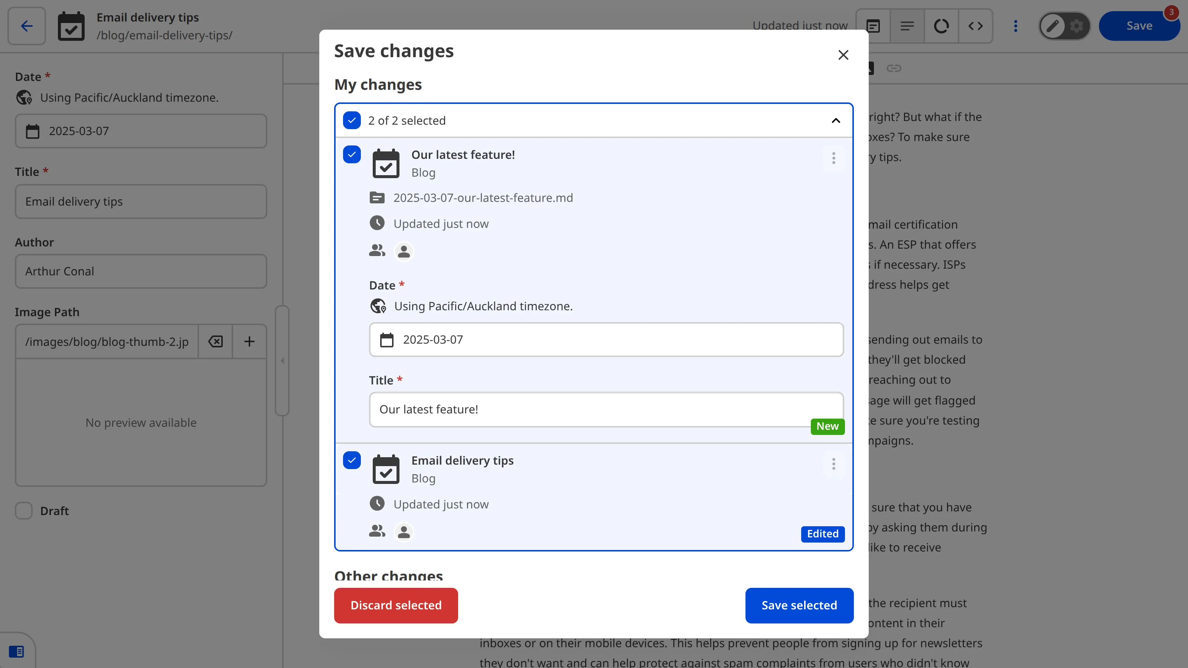Click Save selected
The height and width of the screenshot is (668, 1188).
(799, 605)
